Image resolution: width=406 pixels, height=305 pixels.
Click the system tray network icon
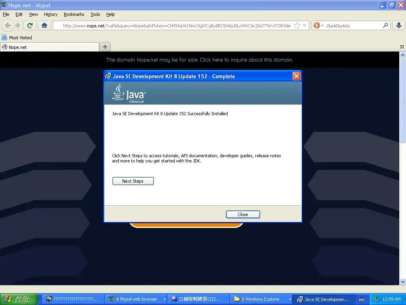(x=377, y=299)
